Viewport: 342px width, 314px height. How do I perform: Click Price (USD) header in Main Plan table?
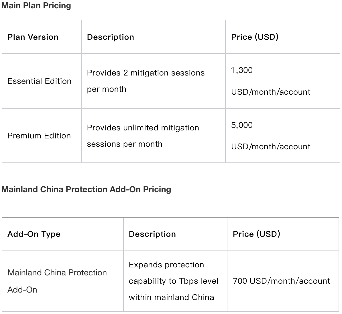tap(255, 37)
